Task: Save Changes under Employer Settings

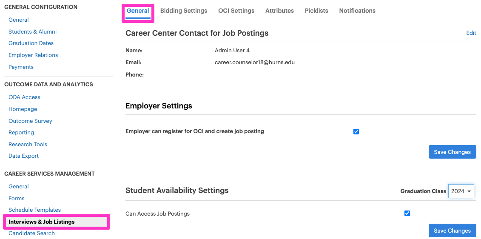Action: point(452,152)
